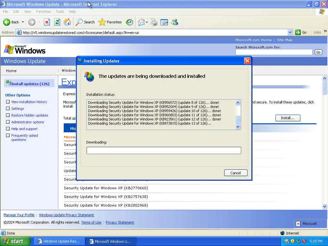Click the View installation history box icon

8,102
